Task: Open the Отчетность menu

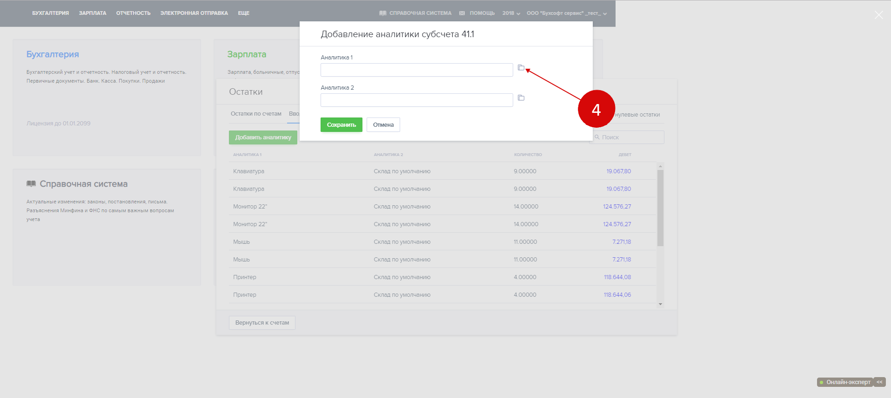Action: (133, 13)
